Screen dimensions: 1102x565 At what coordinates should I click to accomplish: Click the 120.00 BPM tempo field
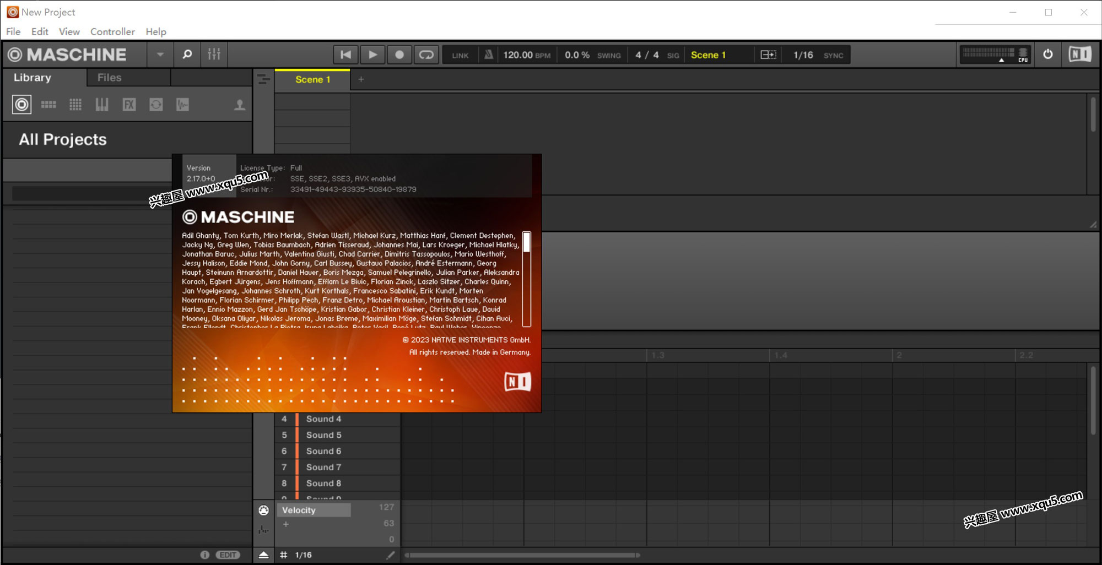pyautogui.click(x=527, y=55)
